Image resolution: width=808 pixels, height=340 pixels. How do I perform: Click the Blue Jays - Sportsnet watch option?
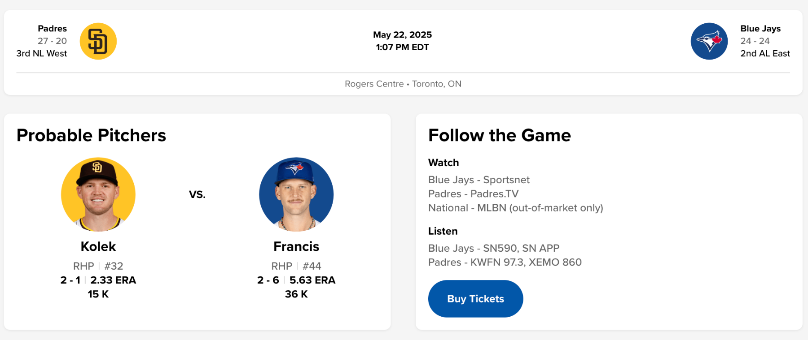pyautogui.click(x=479, y=180)
